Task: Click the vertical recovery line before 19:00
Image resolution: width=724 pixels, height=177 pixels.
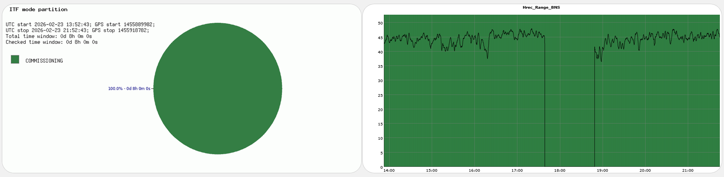Action: pyautogui.click(x=595, y=113)
